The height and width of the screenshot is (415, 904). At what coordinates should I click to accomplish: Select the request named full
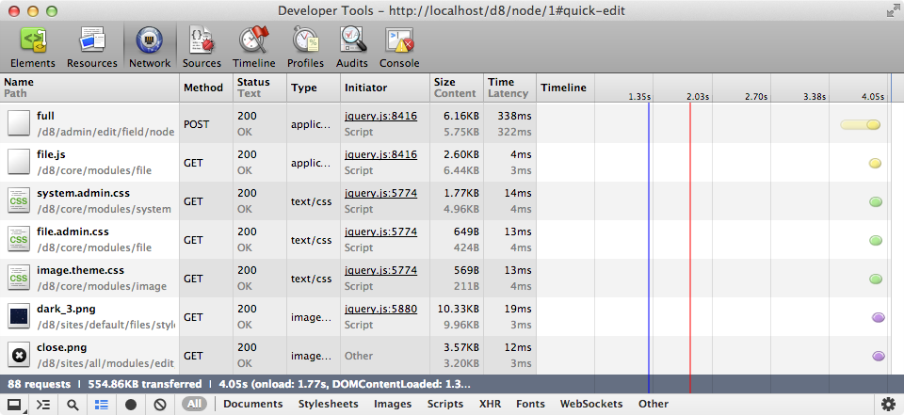pyautogui.click(x=45, y=117)
